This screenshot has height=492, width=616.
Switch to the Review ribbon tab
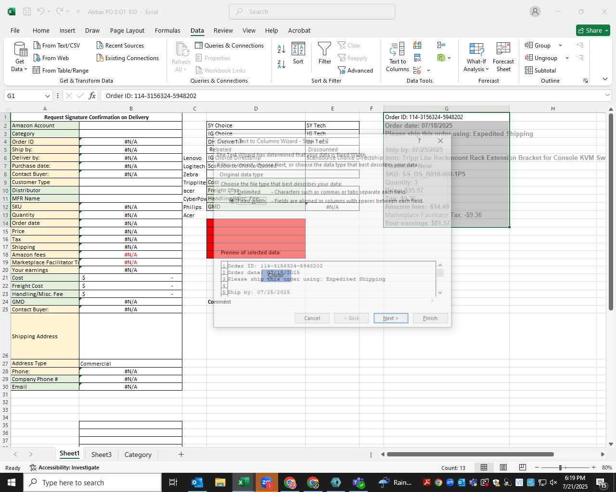pos(223,30)
